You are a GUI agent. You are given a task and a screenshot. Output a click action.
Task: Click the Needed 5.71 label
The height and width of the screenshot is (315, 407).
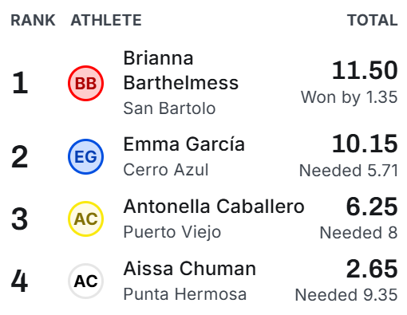(349, 170)
